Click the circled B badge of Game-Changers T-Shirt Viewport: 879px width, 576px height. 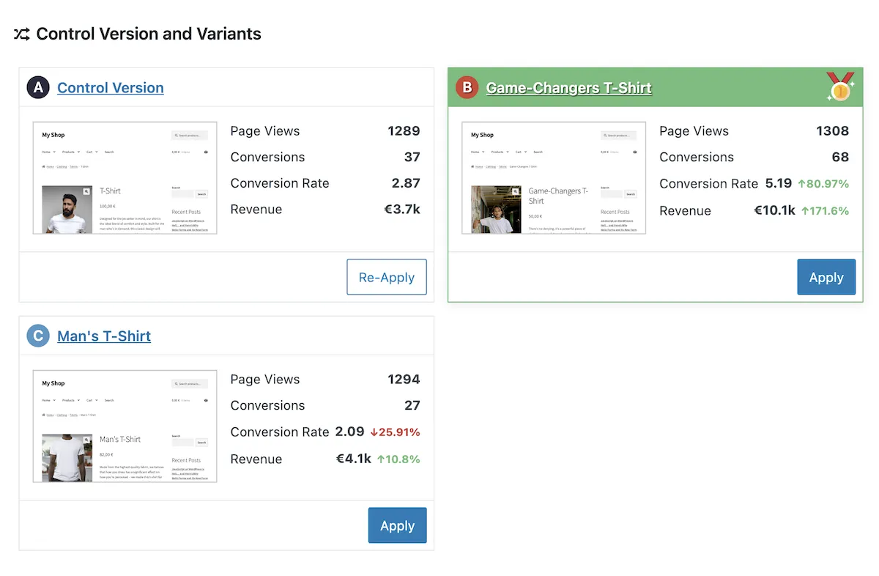[467, 88]
